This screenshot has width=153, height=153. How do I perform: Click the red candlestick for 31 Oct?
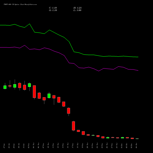(x=24, y=87)
